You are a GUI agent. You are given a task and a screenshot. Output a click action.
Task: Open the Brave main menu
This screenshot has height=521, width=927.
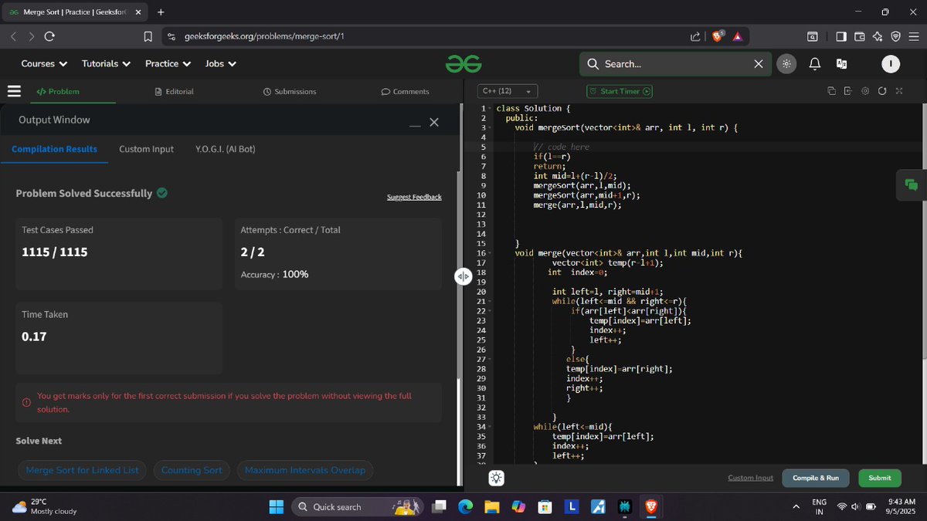pyautogui.click(x=914, y=36)
